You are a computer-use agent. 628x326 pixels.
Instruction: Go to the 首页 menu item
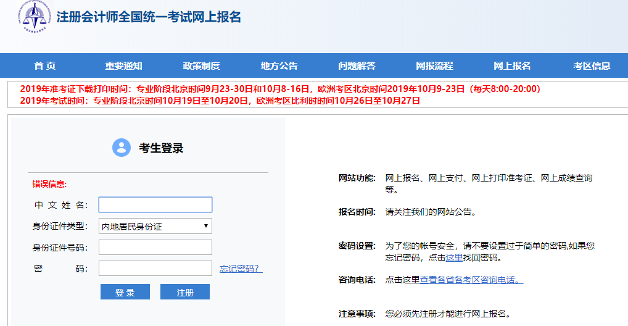pos(45,66)
